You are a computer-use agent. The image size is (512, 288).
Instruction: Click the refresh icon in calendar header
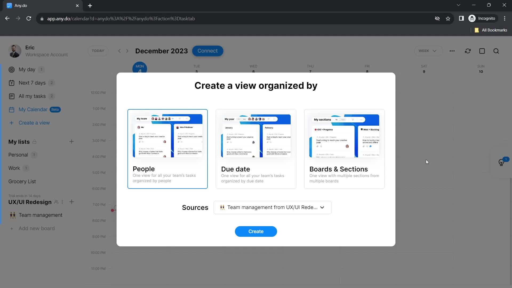[x=468, y=51]
